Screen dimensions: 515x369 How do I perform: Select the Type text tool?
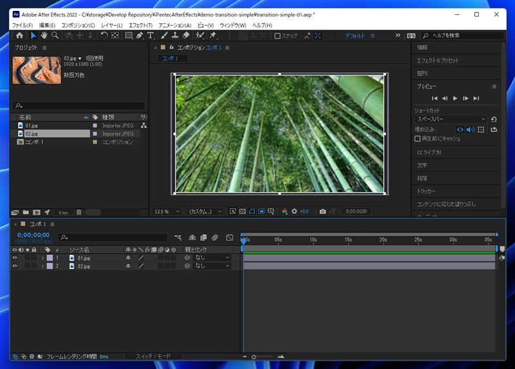click(151, 35)
